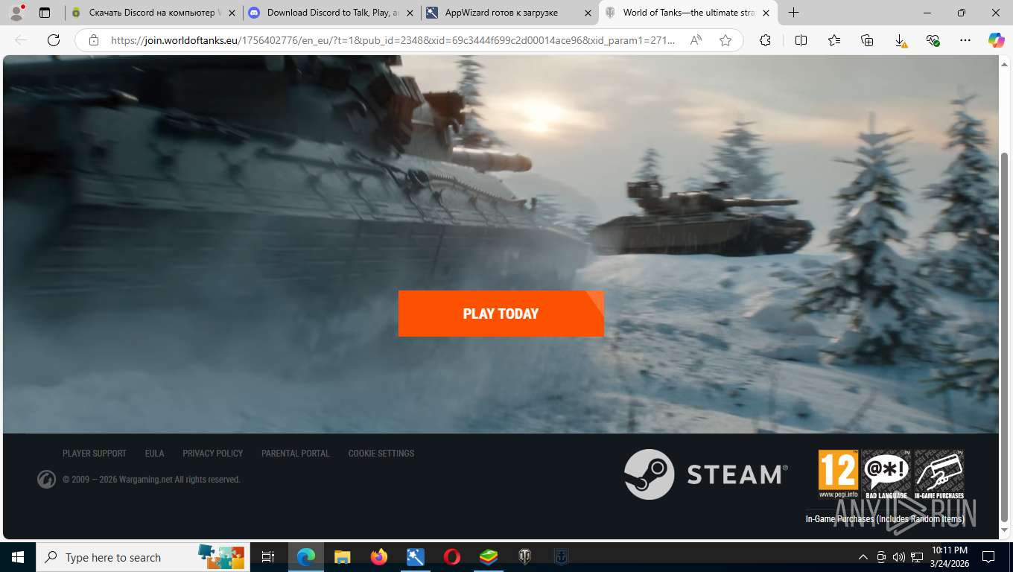Open a new browser tab
Image resolution: width=1013 pixels, height=572 pixels.
pyautogui.click(x=794, y=13)
